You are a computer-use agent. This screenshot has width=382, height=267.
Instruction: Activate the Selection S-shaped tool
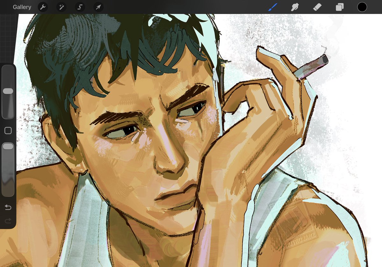[x=80, y=7]
